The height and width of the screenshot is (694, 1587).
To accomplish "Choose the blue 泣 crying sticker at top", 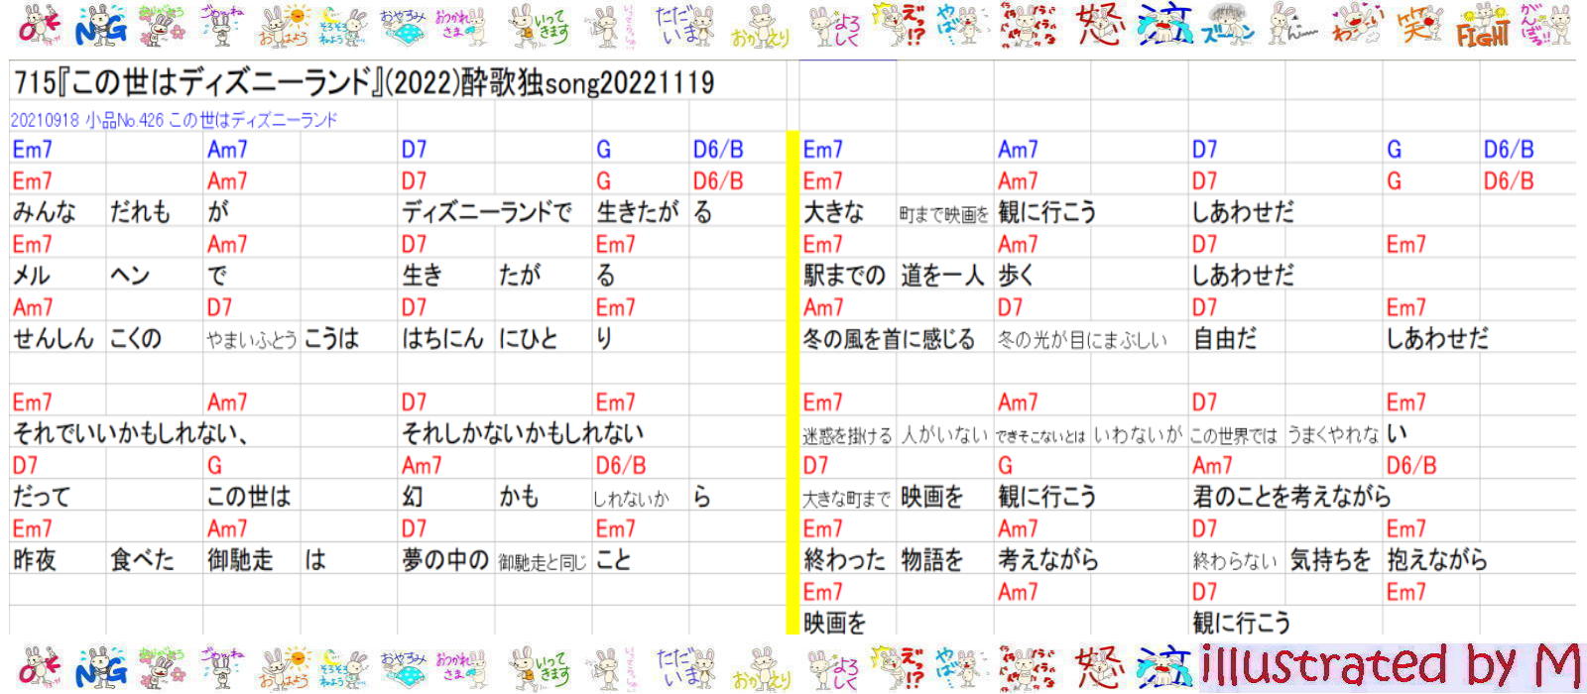I will tap(1162, 26).
